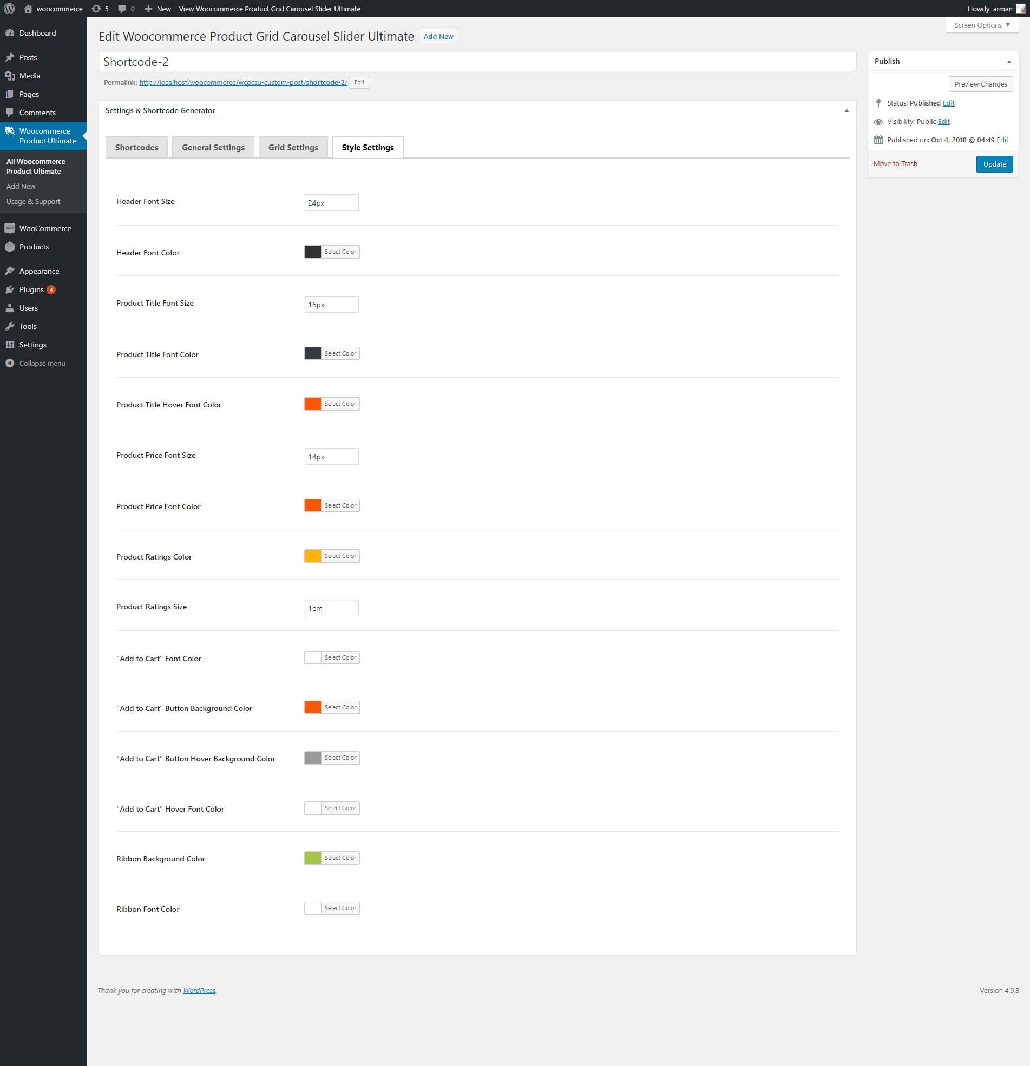Screen dimensions: 1030x1066
Task: Open Media library from the sidebar
Action: pos(29,76)
